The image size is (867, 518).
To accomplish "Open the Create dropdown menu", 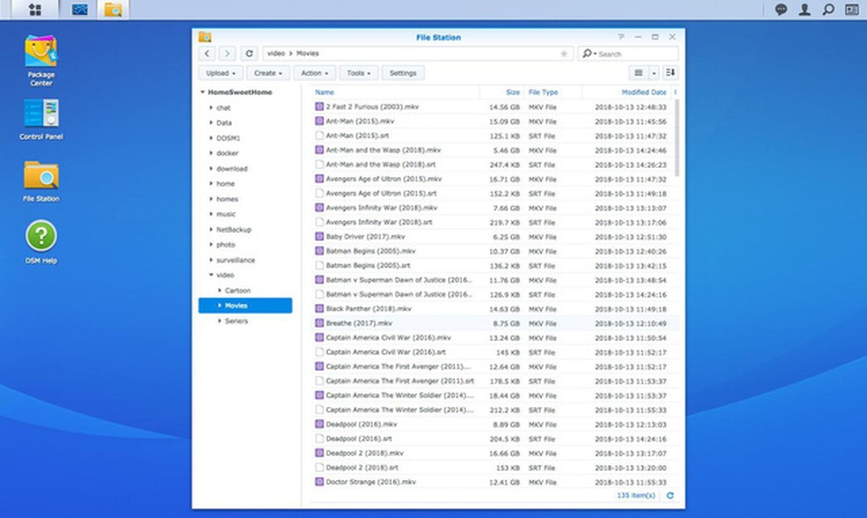I will click(268, 73).
